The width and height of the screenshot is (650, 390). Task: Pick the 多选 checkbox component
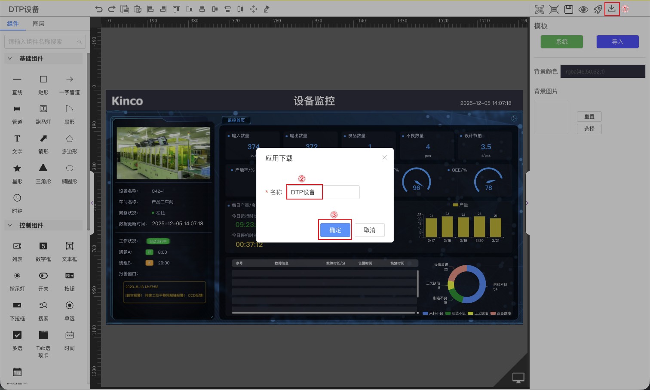tap(17, 340)
